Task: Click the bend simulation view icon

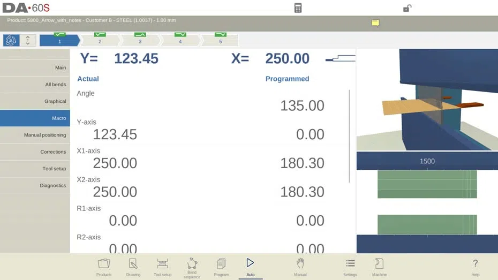Action: point(11,40)
